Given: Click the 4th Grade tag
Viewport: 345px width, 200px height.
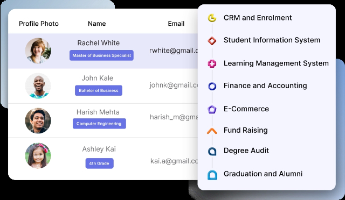Looking at the screenshot, I should coord(99,163).
